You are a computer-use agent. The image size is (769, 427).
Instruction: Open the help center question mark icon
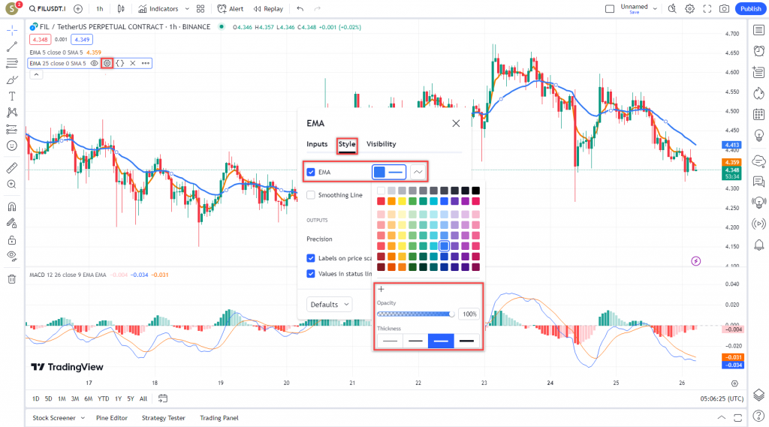pyautogui.click(x=758, y=416)
